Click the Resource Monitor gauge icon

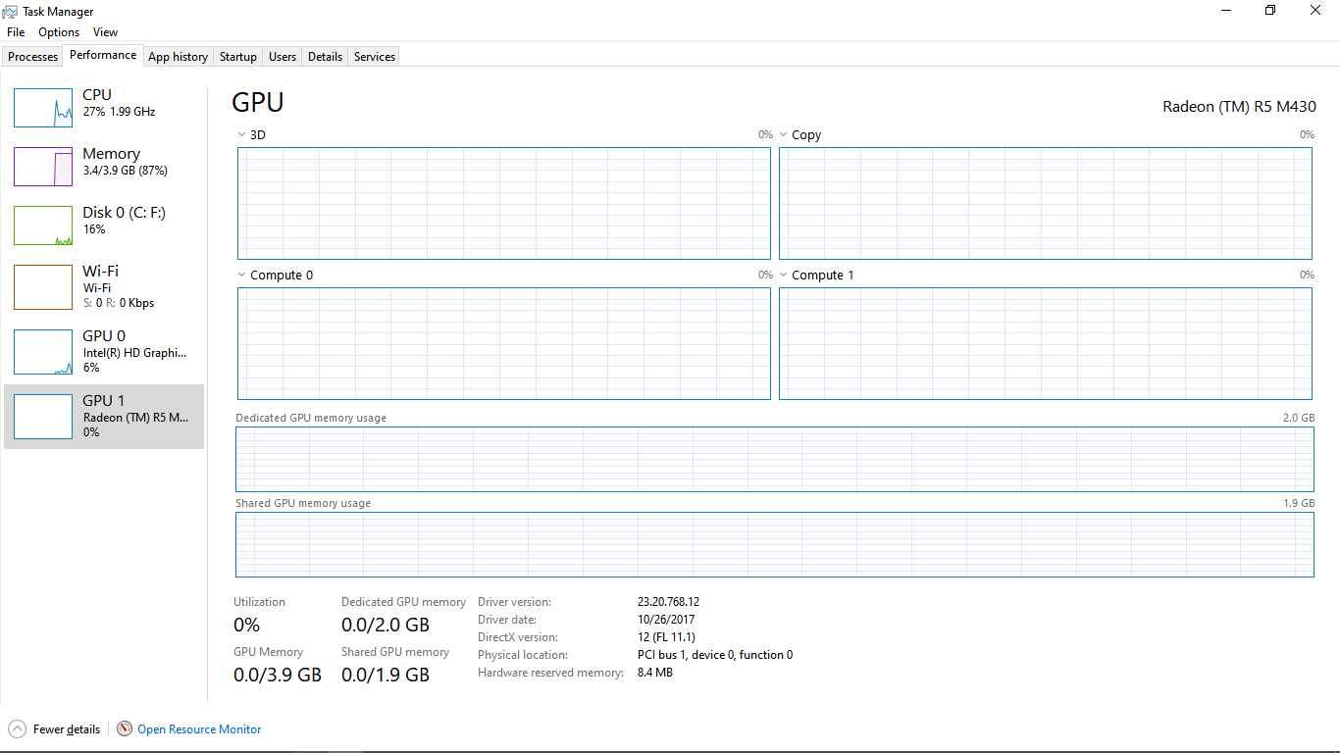coord(125,728)
